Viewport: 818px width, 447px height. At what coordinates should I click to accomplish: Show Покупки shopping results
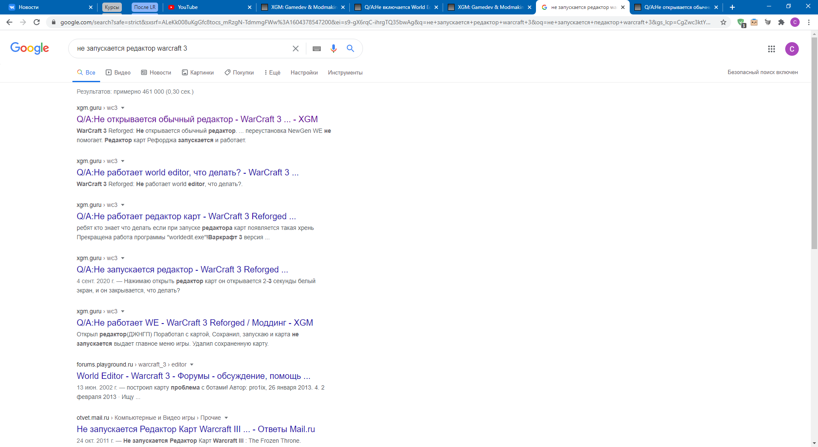coord(239,73)
